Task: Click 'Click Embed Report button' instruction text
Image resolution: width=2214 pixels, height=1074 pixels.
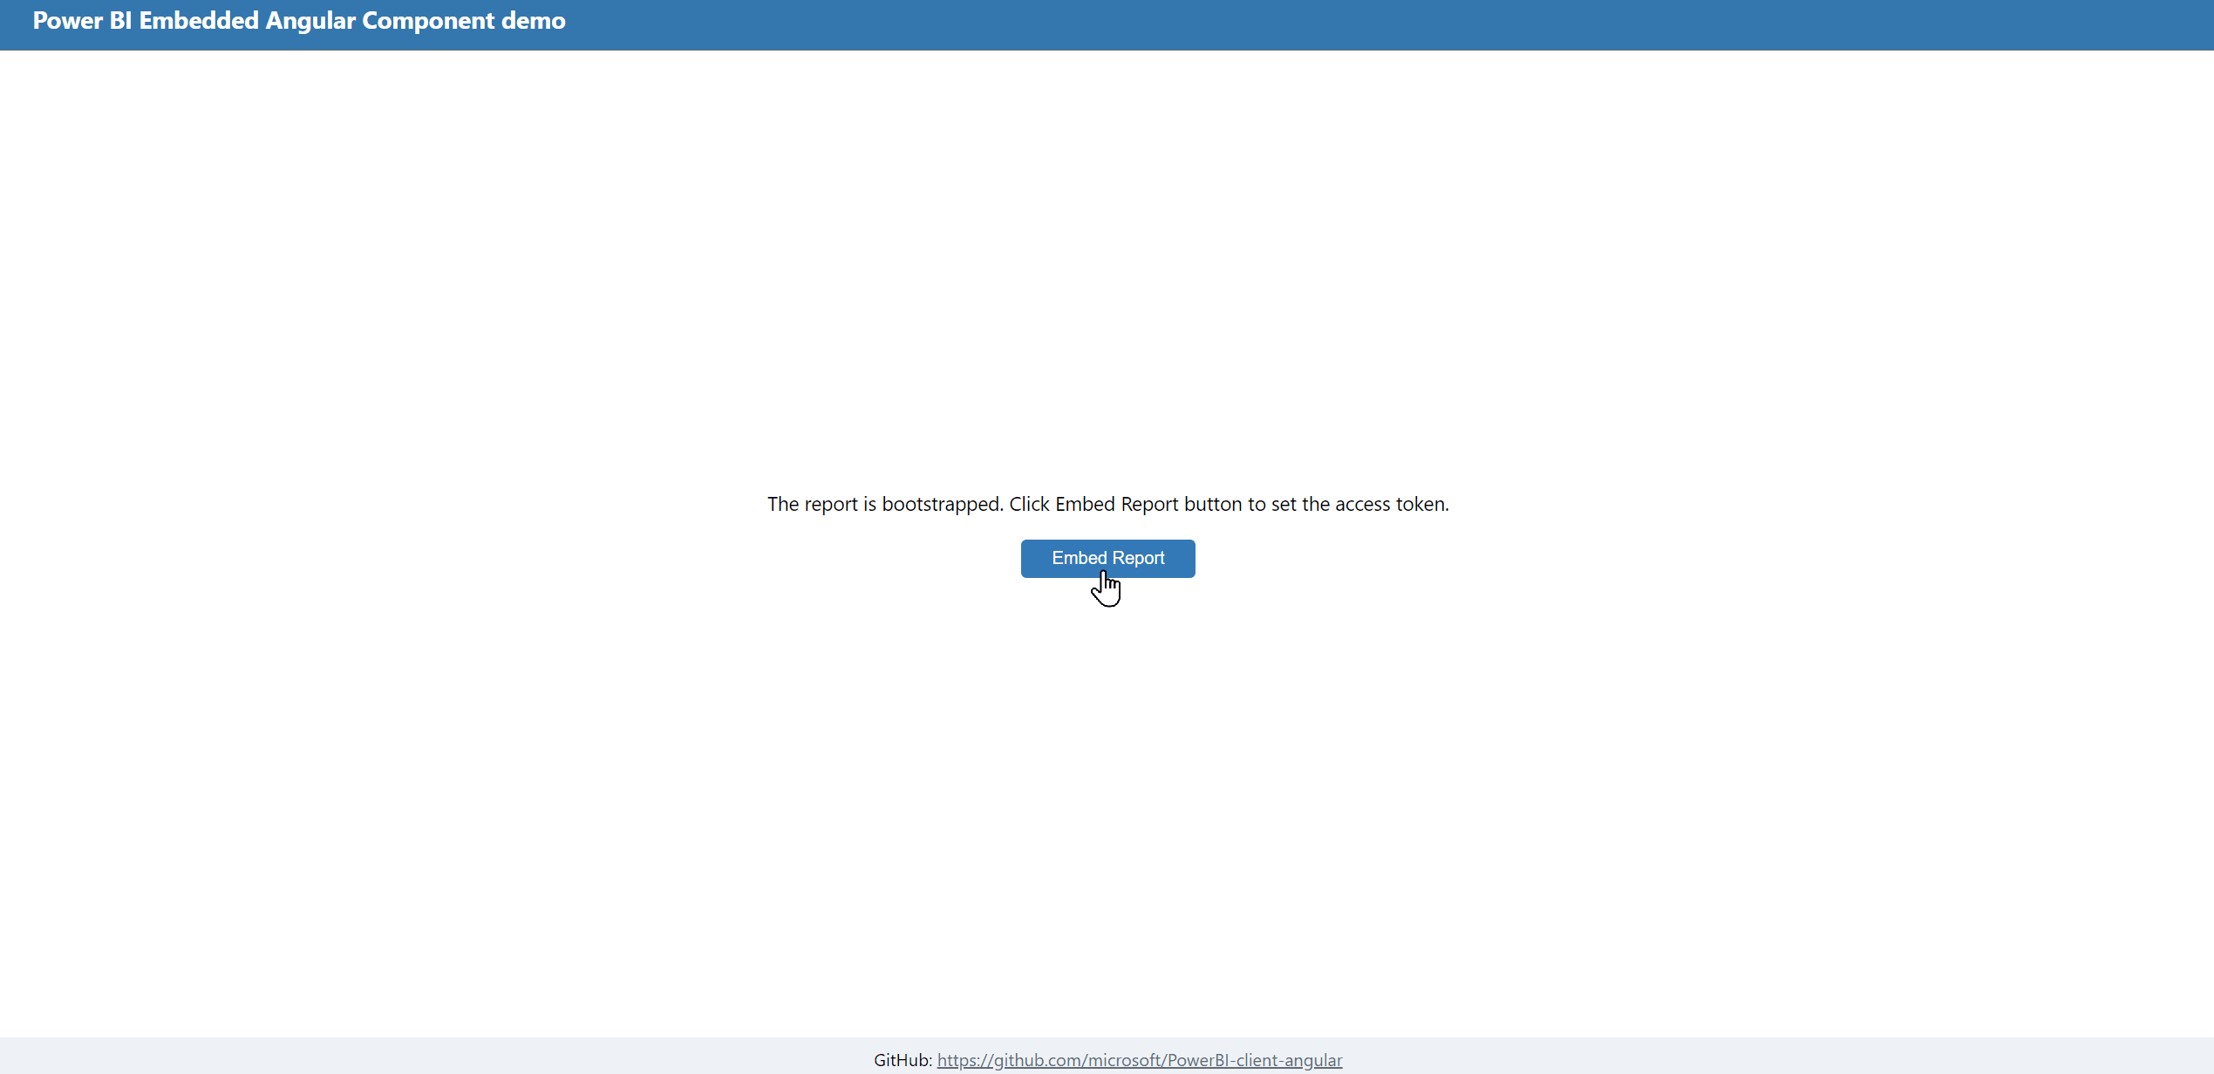Action: [x=1125, y=504]
